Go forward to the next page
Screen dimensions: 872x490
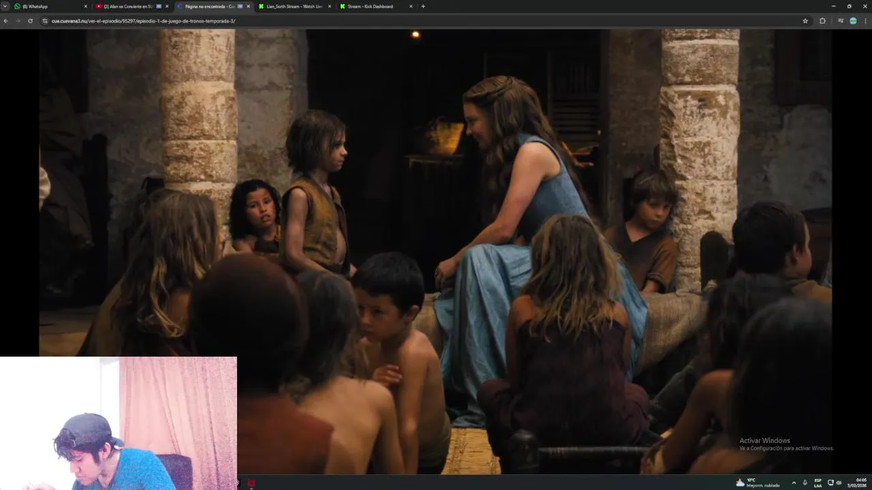point(18,21)
